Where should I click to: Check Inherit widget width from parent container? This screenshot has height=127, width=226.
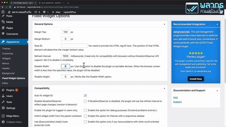pos(85,116)
